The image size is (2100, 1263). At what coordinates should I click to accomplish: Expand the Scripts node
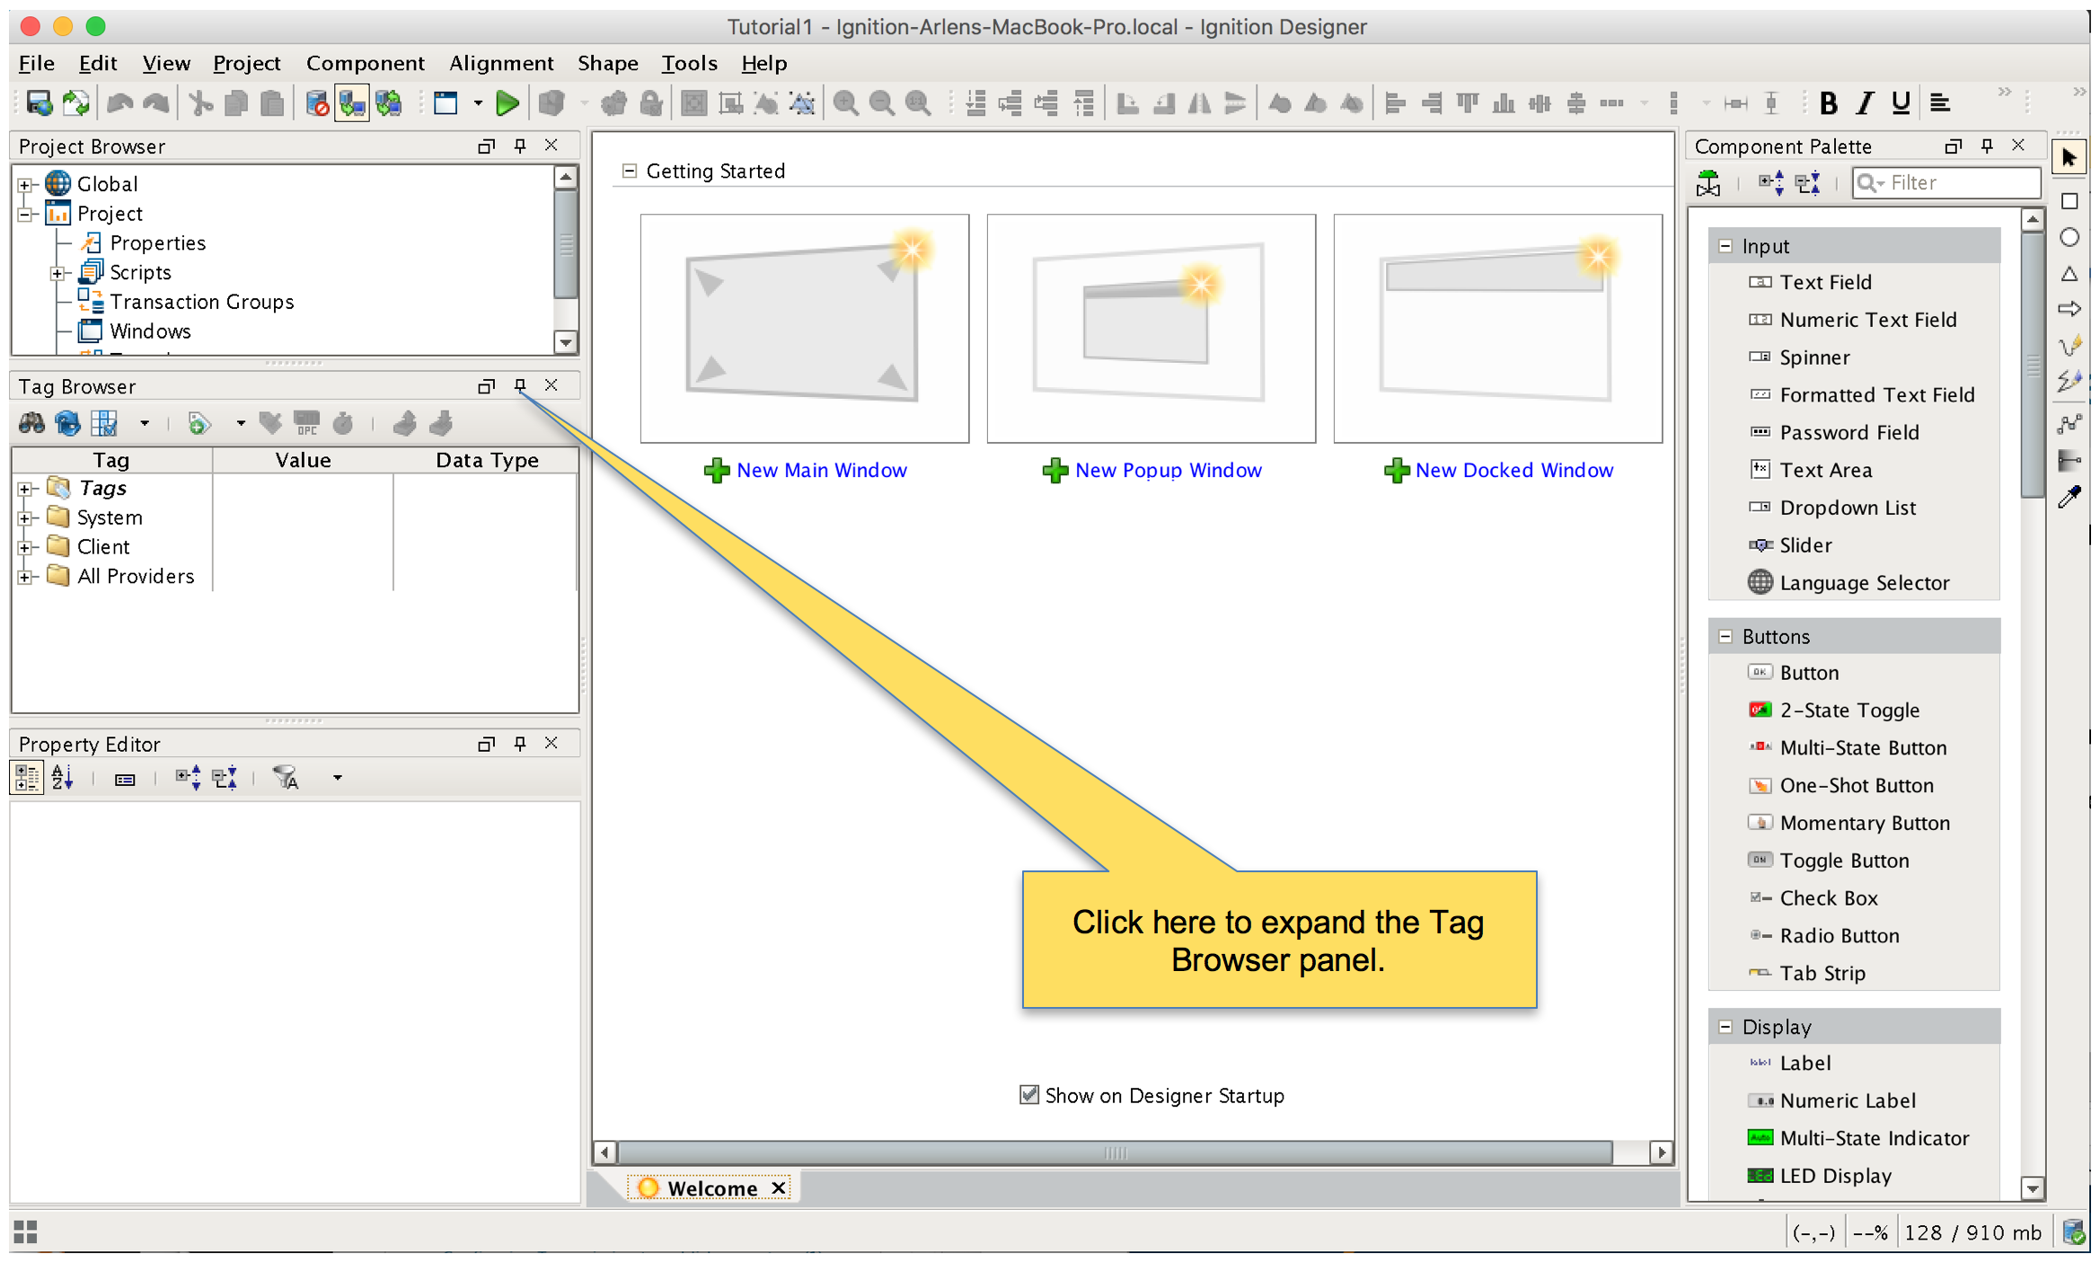pos(57,273)
